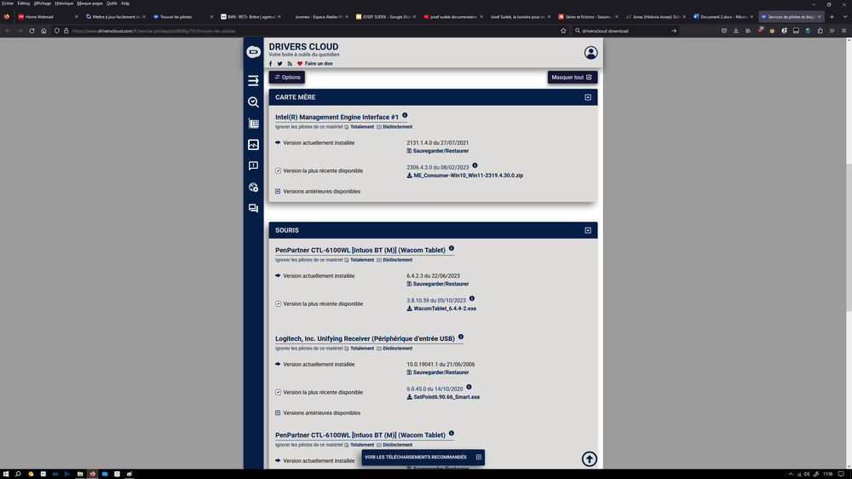
Task: Show info for Intel Management Engine Interface
Action: click(405, 116)
